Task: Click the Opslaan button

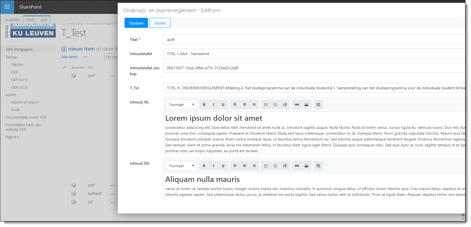Action: pos(136,23)
